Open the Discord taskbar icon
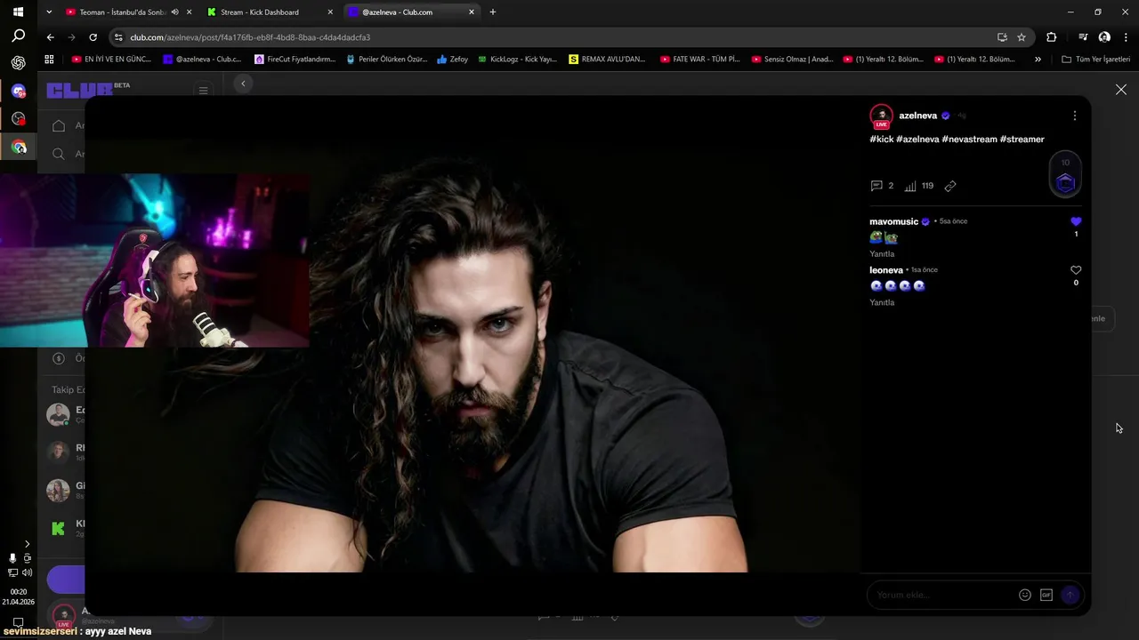The image size is (1139, 640). pos(18,91)
